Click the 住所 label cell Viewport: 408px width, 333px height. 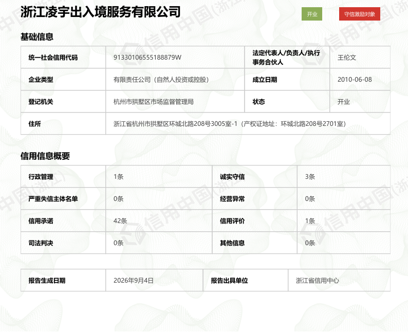tap(63, 123)
